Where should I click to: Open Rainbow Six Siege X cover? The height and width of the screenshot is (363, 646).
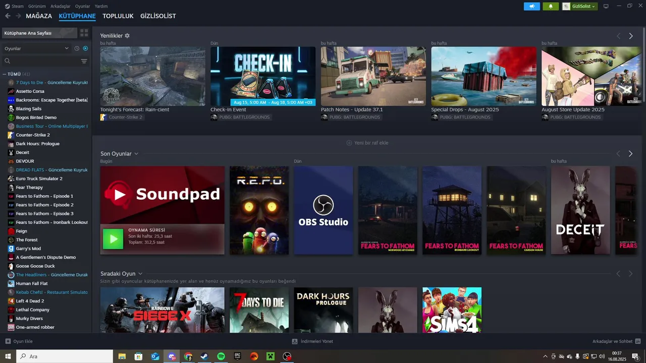pos(163,310)
